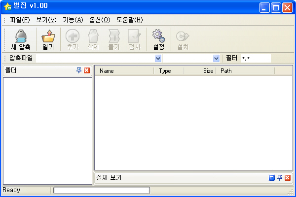Toggle pin on the 실제 보기 panel
296x197 pixels.
pyautogui.click(x=279, y=178)
